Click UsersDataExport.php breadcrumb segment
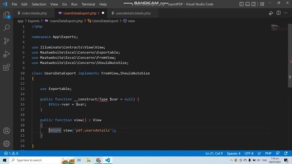This screenshot has height=164, width=292. click(x=66, y=21)
